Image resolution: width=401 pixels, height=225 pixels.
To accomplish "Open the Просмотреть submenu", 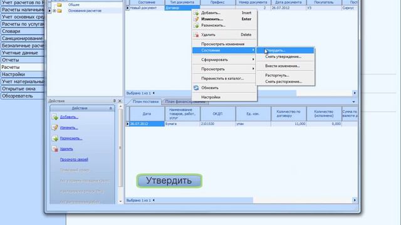I will pyautogui.click(x=224, y=69).
